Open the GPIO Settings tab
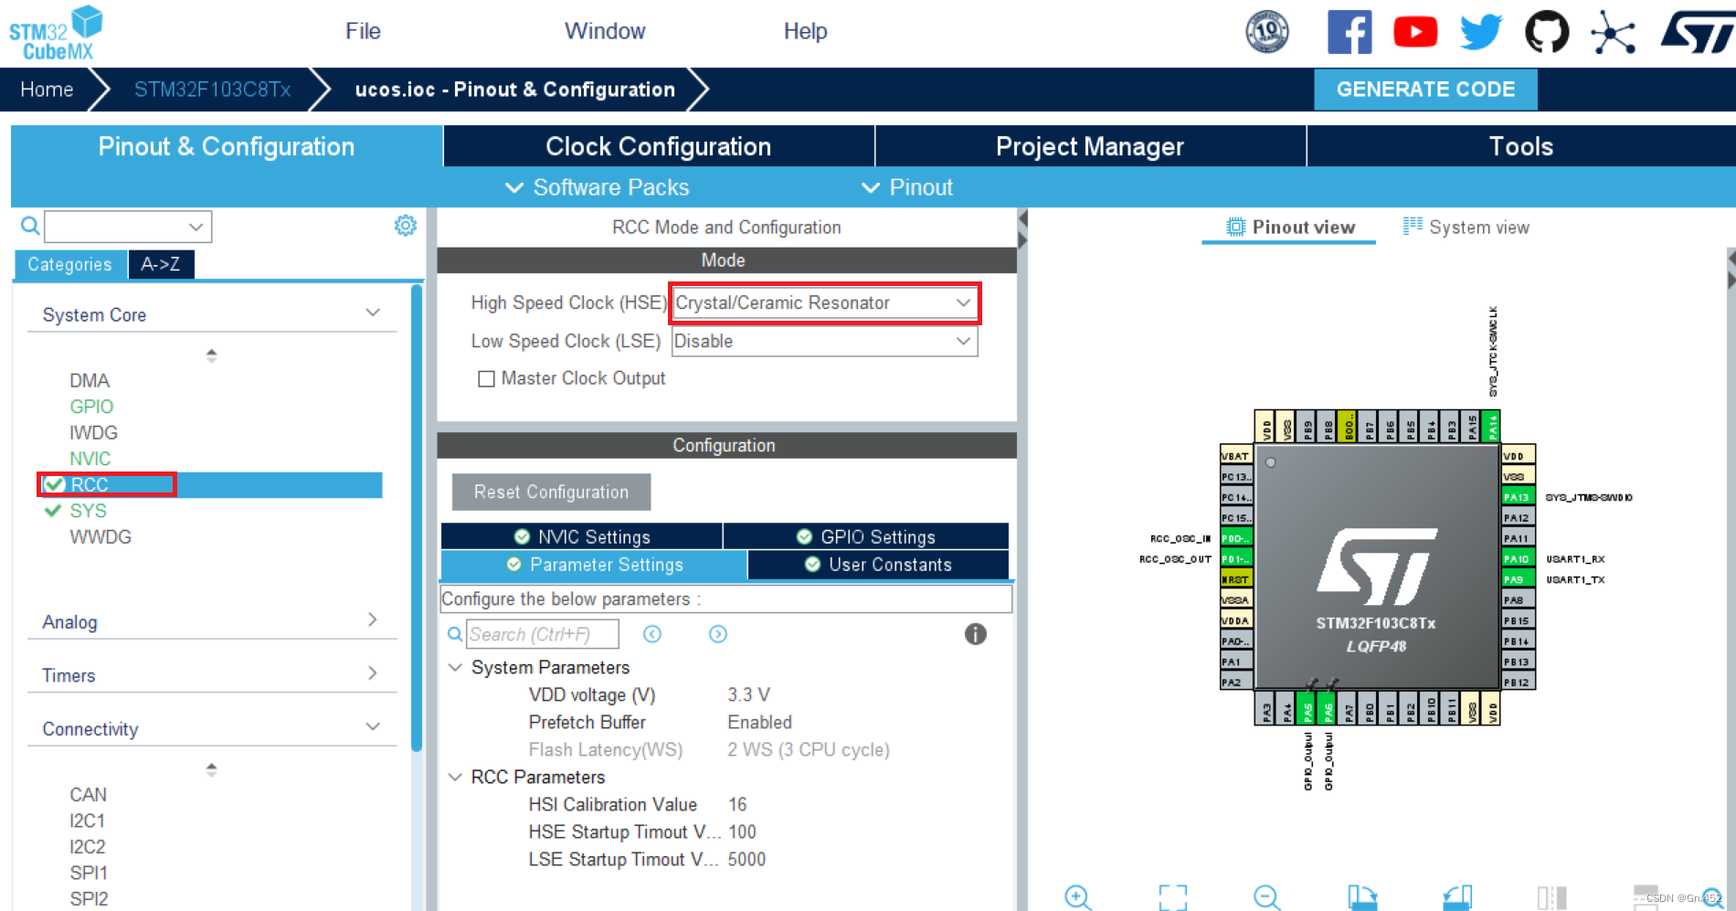Image resolution: width=1736 pixels, height=911 pixels. (866, 536)
